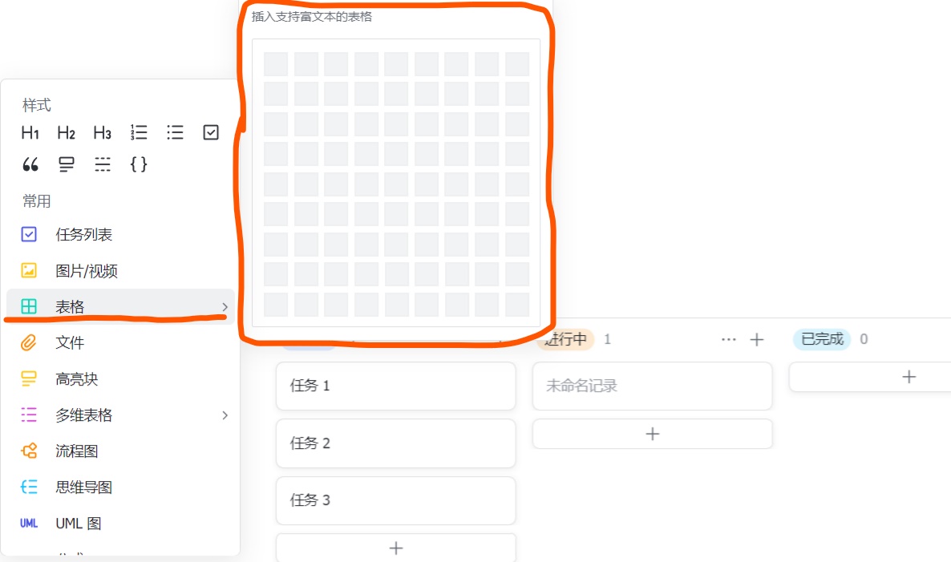Click the 未命名记录 card field
951x562 pixels.
tap(652, 386)
